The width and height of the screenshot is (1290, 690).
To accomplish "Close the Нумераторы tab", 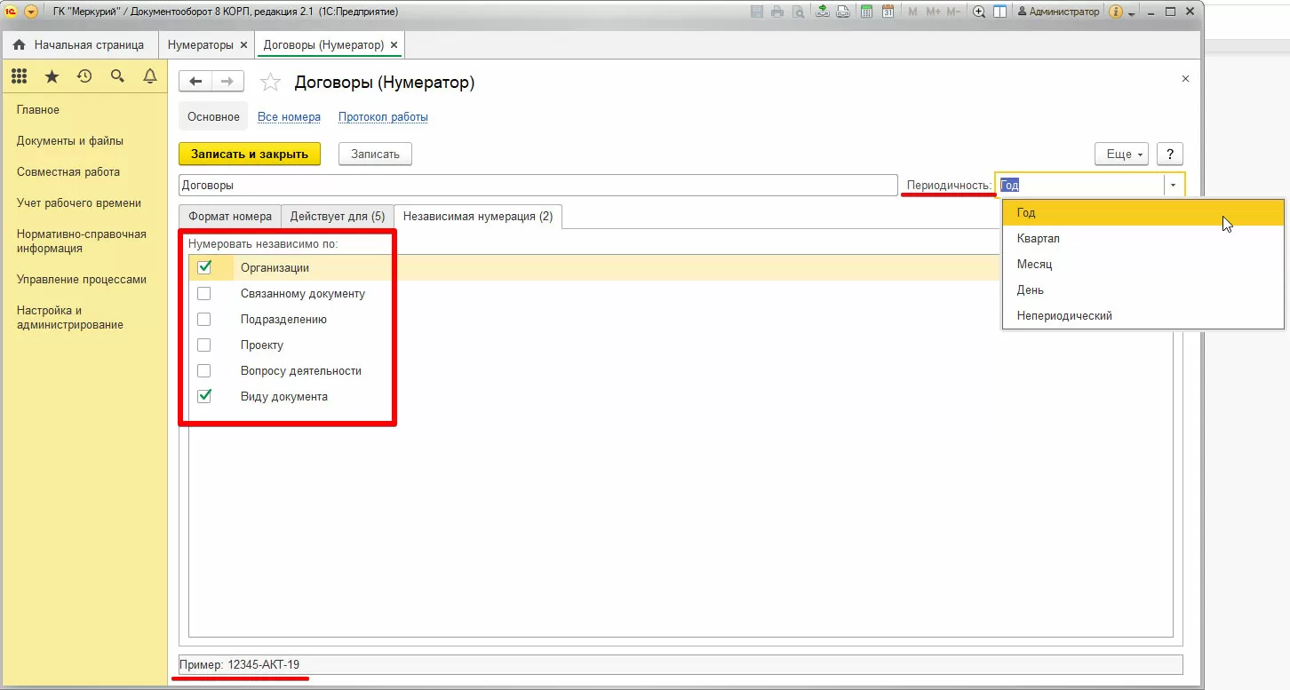I will (x=244, y=44).
